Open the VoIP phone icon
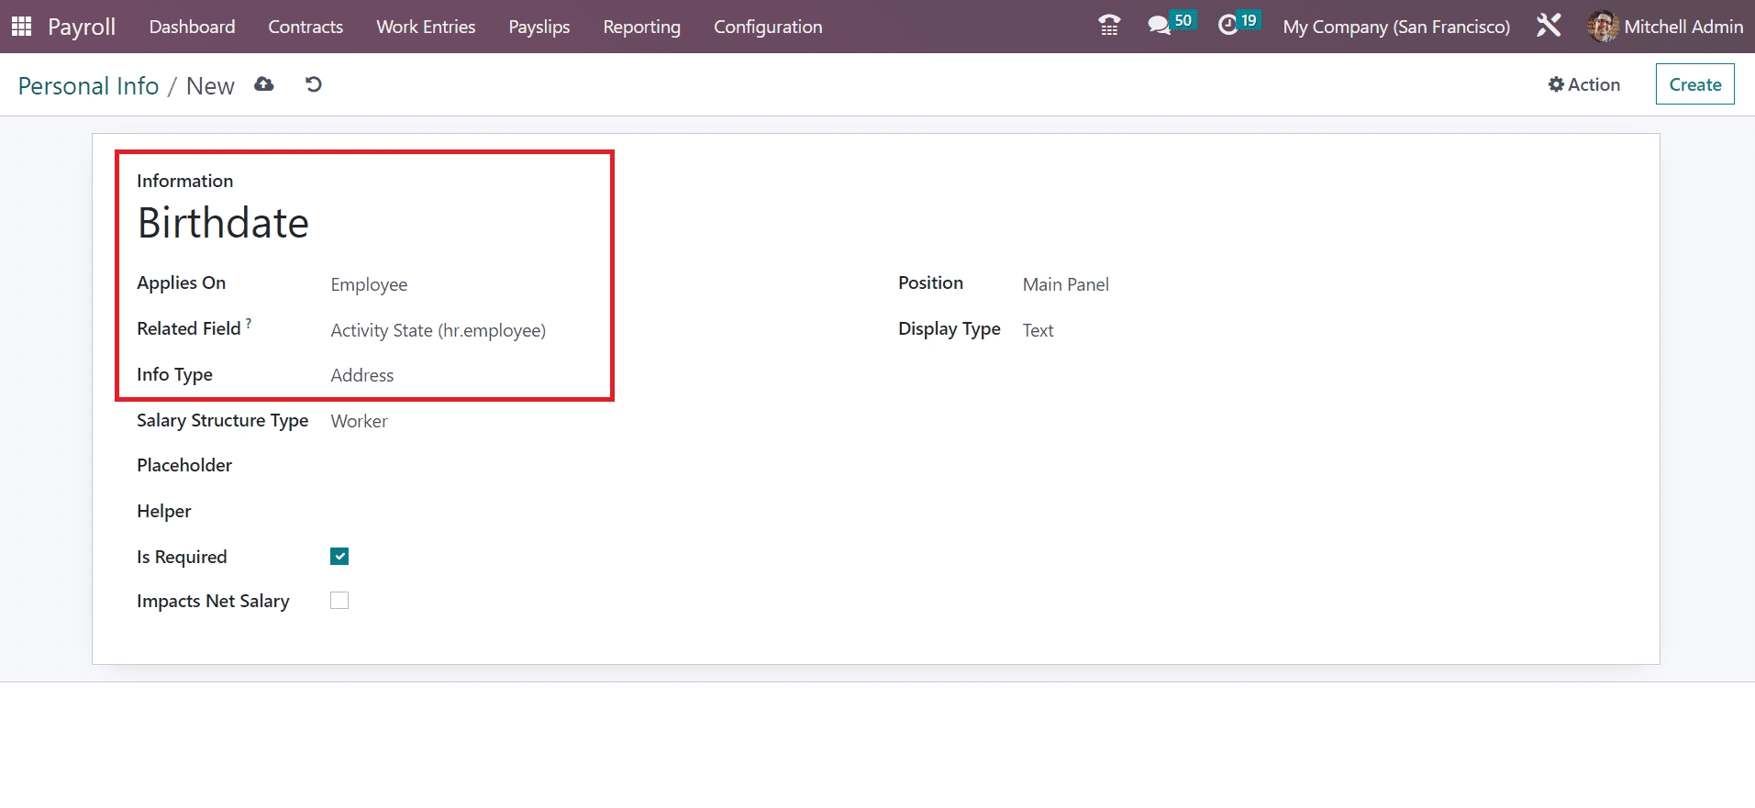This screenshot has width=1755, height=808. point(1109,26)
